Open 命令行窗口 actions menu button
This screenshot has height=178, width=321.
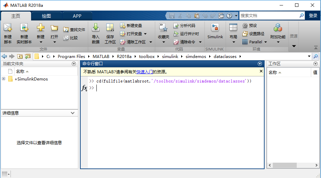tap(260, 64)
